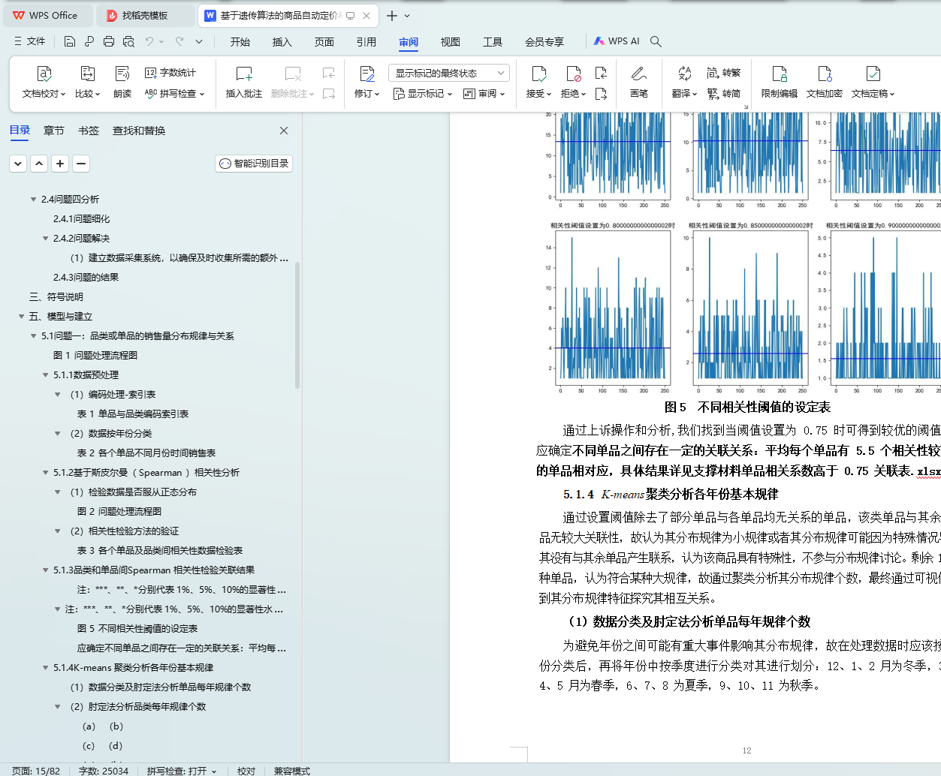The width and height of the screenshot is (941, 776).
Task: Open the 文件 menu
Action: point(30,41)
